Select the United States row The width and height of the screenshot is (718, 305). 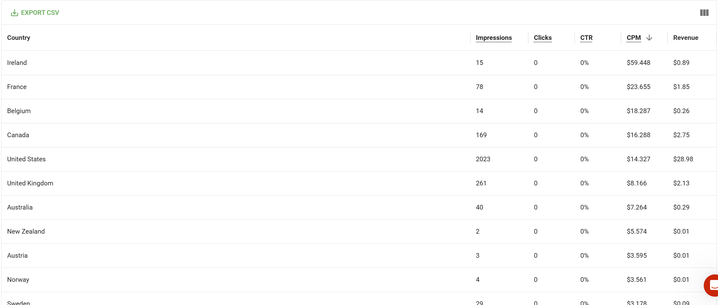click(359, 159)
